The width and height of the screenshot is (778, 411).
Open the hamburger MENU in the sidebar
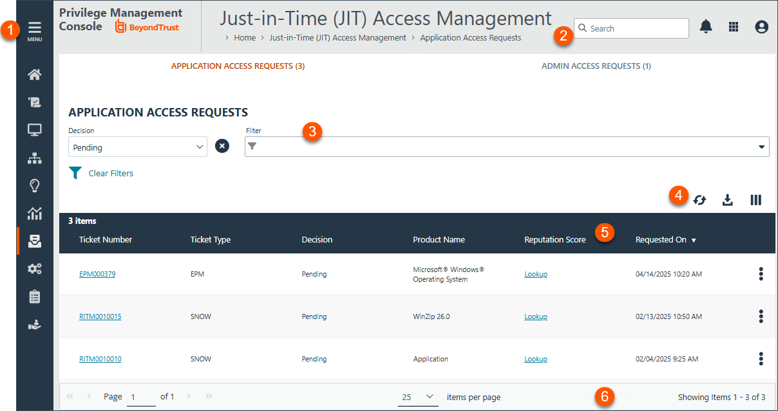pyautogui.click(x=35, y=30)
